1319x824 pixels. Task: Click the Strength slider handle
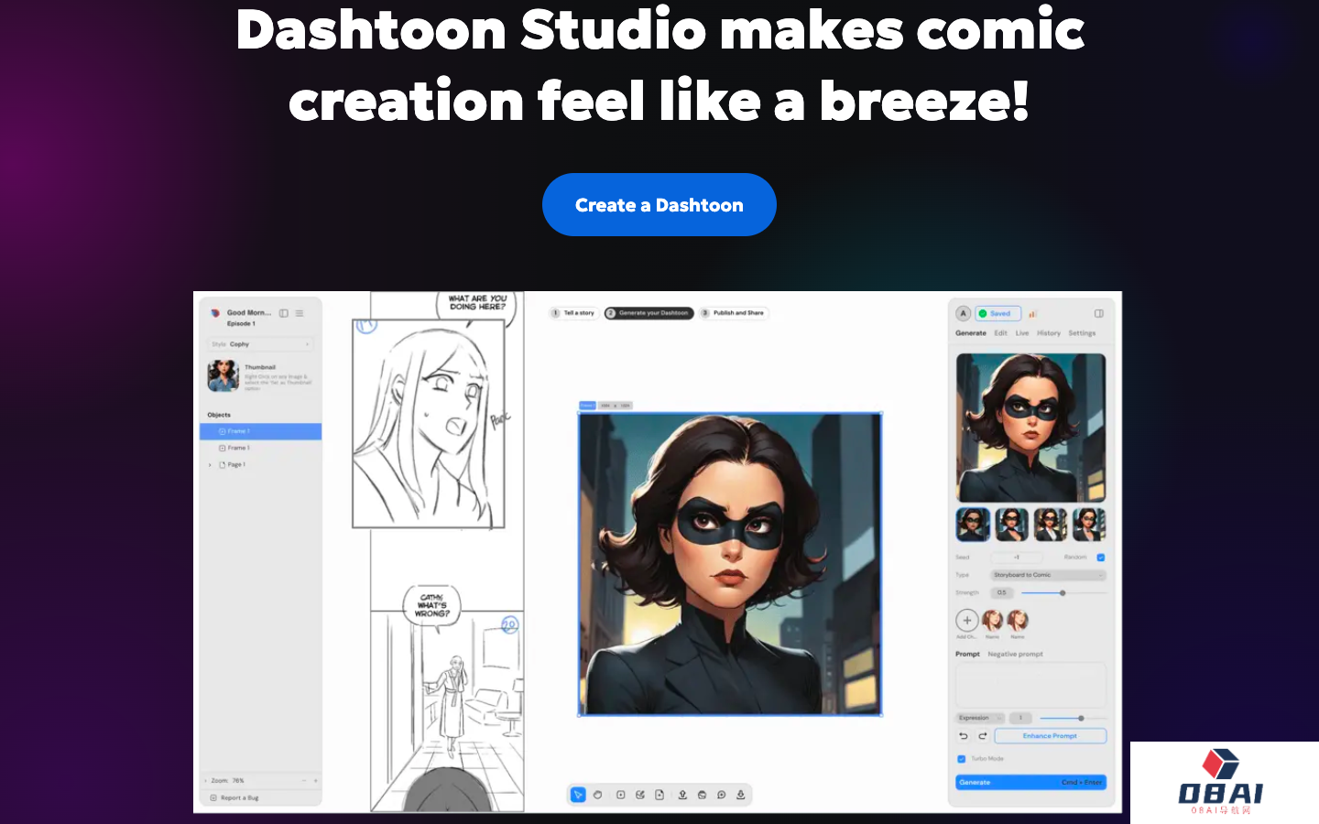click(x=1063, y=593)
